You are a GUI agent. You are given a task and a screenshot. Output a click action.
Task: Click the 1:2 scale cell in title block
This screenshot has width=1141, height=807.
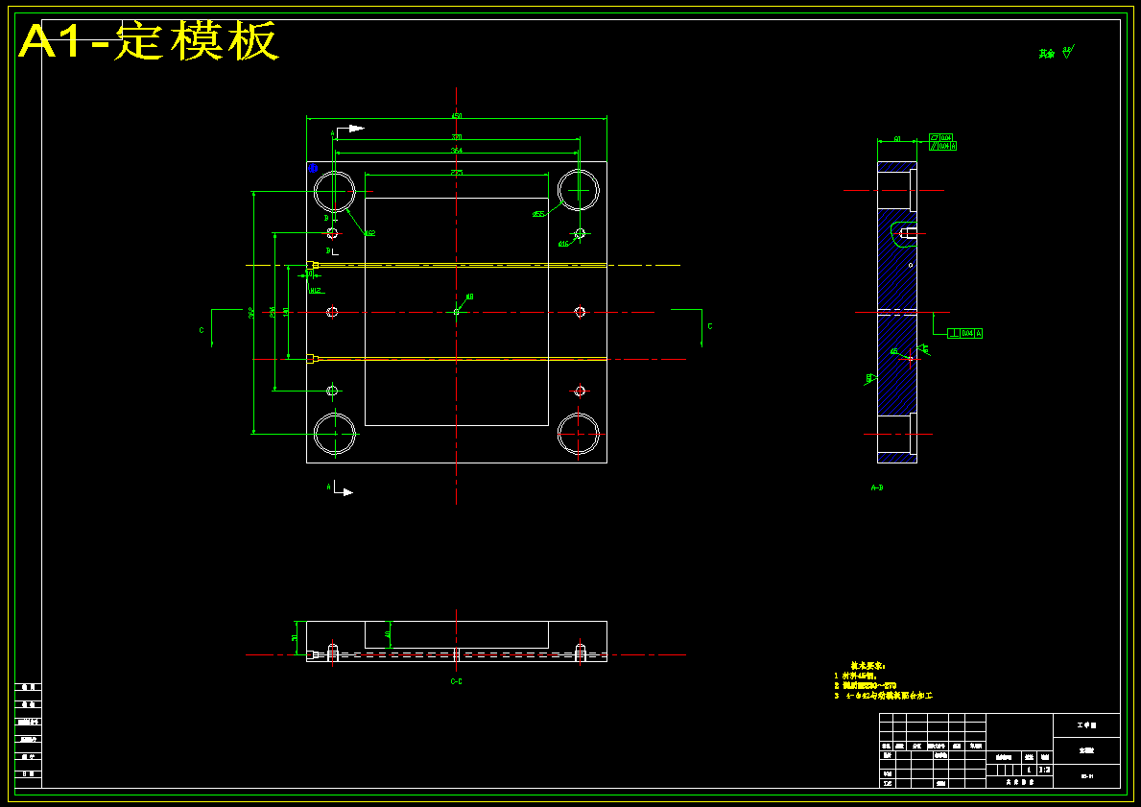1044,770
